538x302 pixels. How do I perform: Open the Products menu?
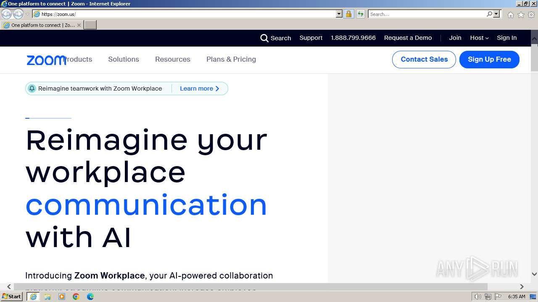[78, 59]
